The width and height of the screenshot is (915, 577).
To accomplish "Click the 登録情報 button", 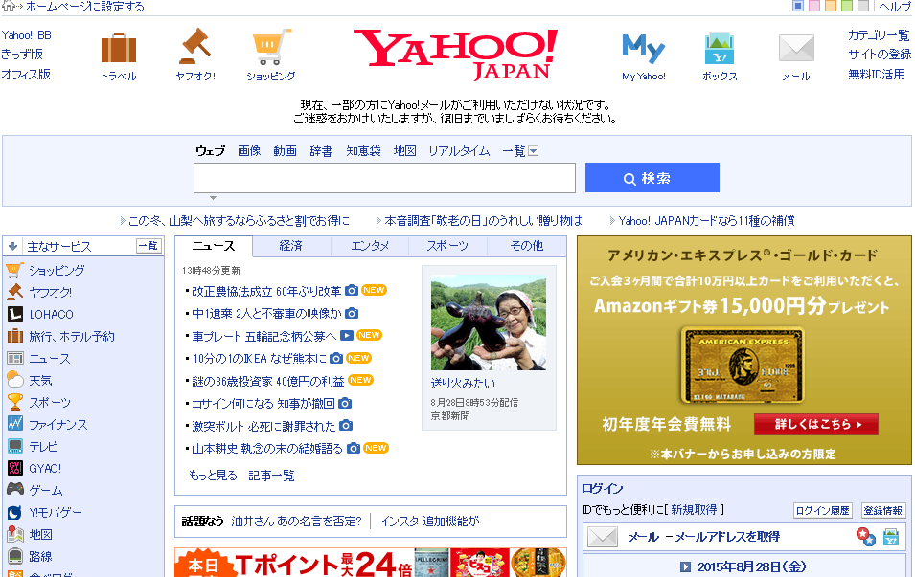I will (883, 511).
